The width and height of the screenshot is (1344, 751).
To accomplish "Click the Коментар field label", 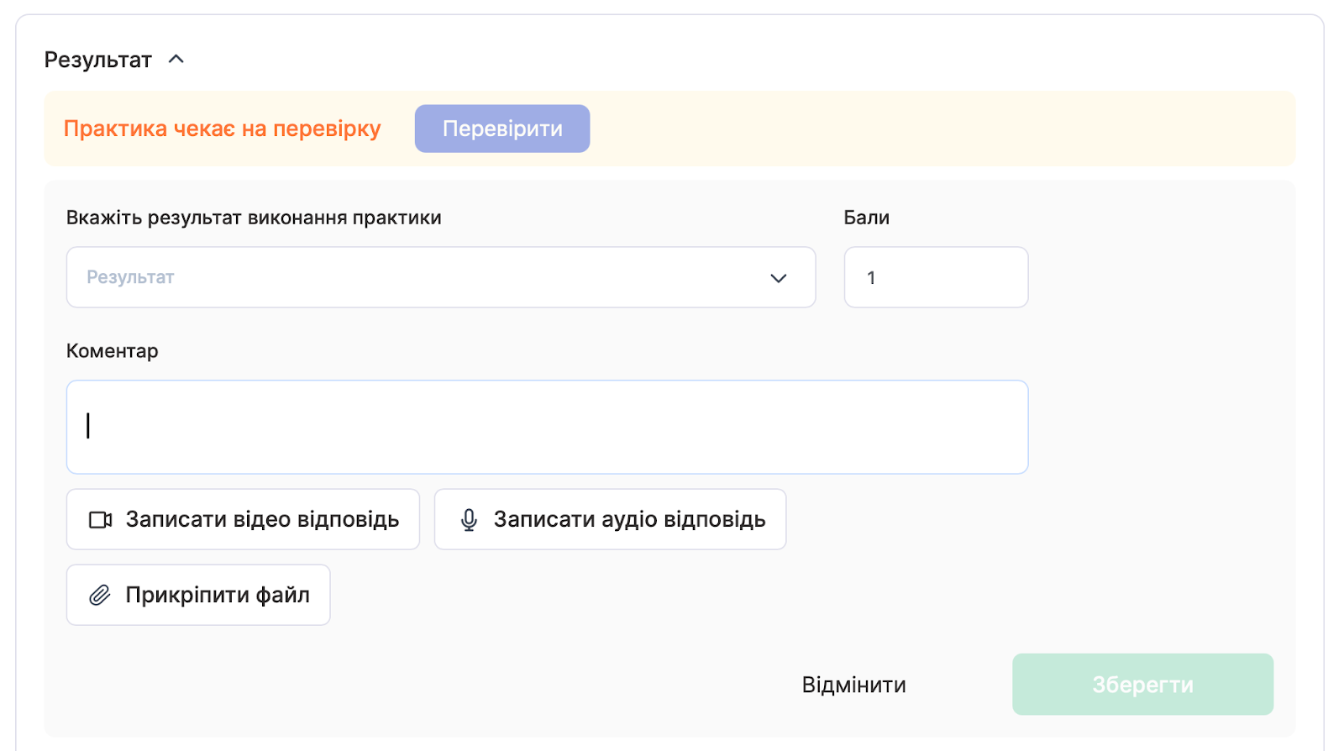I will pyautogui.click(x=112, y=351).
